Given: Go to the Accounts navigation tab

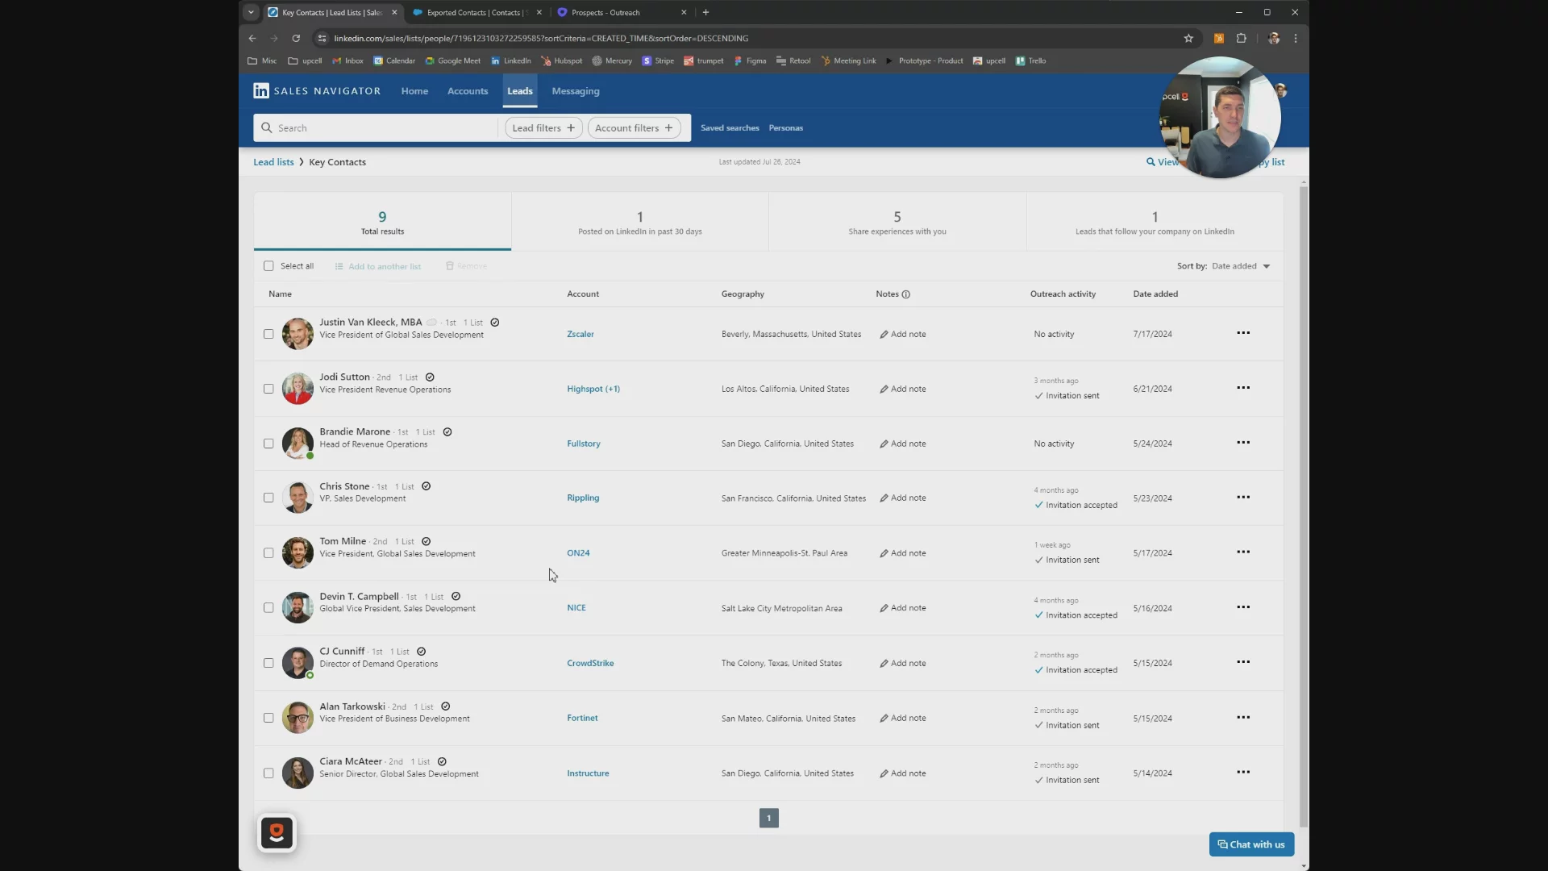Looking at the screenshot, I should point(468,91).
